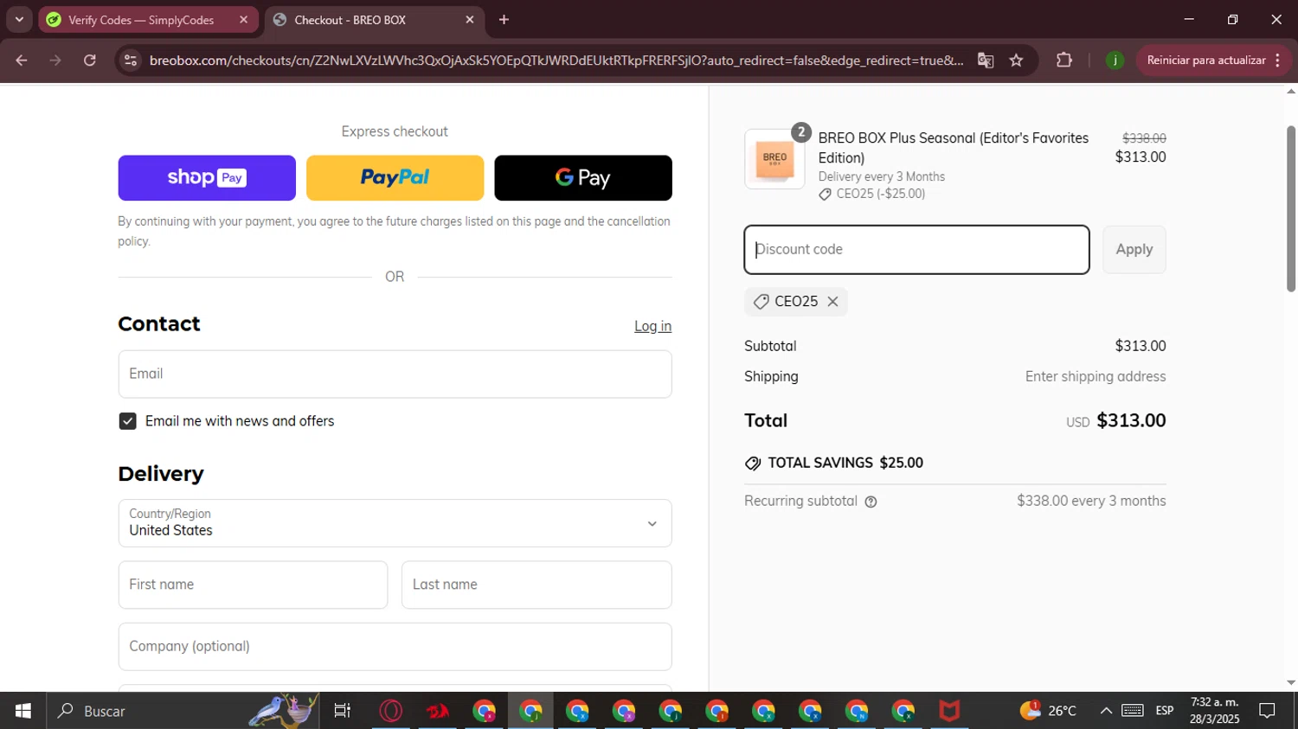The image size is (1298, 729).
Task: Click the Last name field
Action: (537, 585)
